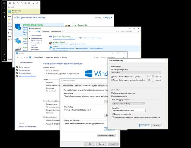Open the System and Security shield icon

(18, 27)
